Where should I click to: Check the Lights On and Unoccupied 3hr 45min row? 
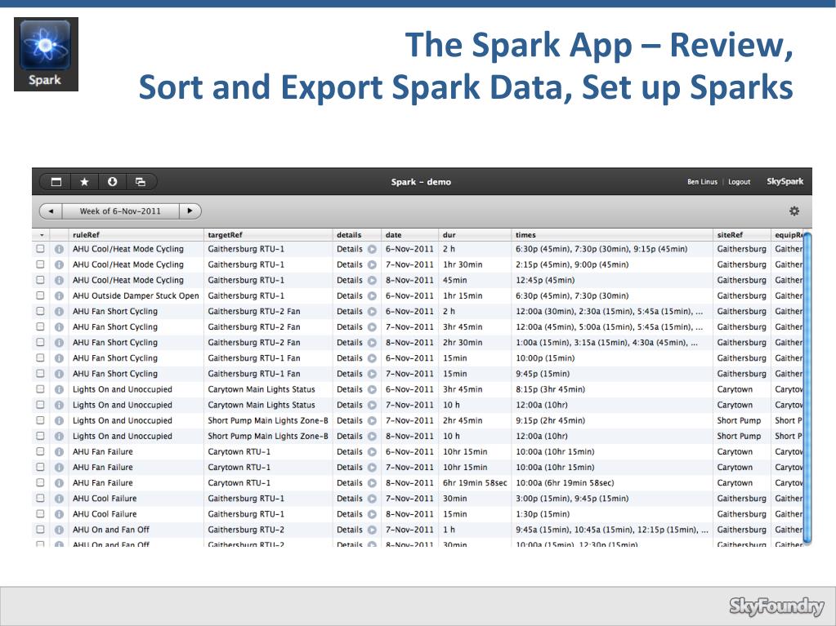41,389
